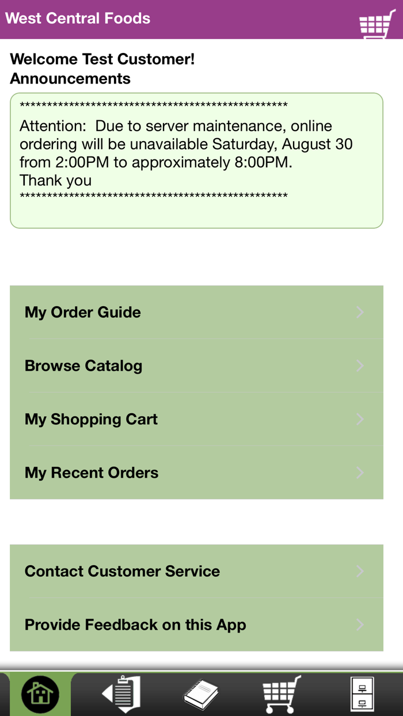Tap the shopping cart icon in header
This screenshot has height=716, width=403.
click(x=377, y=23)
